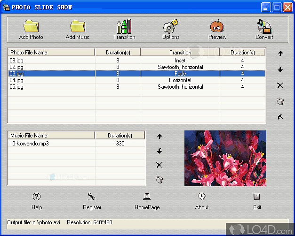Click the Preview pumpkin icon
The width and height of the screenshot is (295, 236).
pos(217,26)
